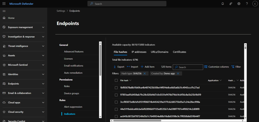Screen dimensions: 259x122
Task: Open notifications bell icon
Action: [x=223, y=4]
